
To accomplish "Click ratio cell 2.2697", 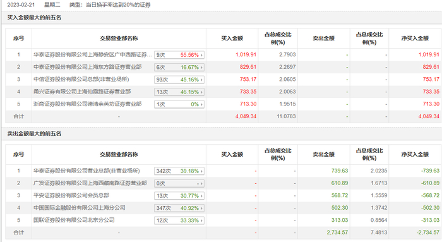I will coord(287,67).
